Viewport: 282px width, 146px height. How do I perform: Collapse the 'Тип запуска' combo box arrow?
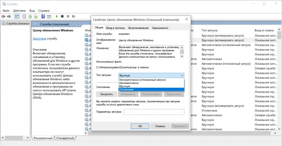(182, 75)
